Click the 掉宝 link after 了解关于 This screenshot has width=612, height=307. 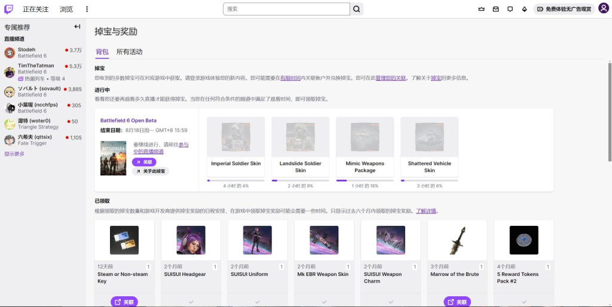(x=436, y=78)
